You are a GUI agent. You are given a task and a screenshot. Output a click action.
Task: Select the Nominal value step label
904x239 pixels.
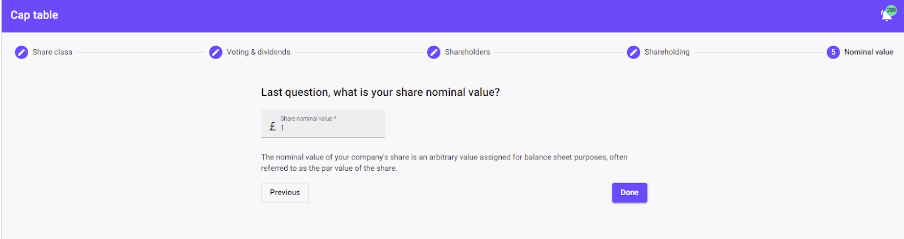(x=868, y=52)
